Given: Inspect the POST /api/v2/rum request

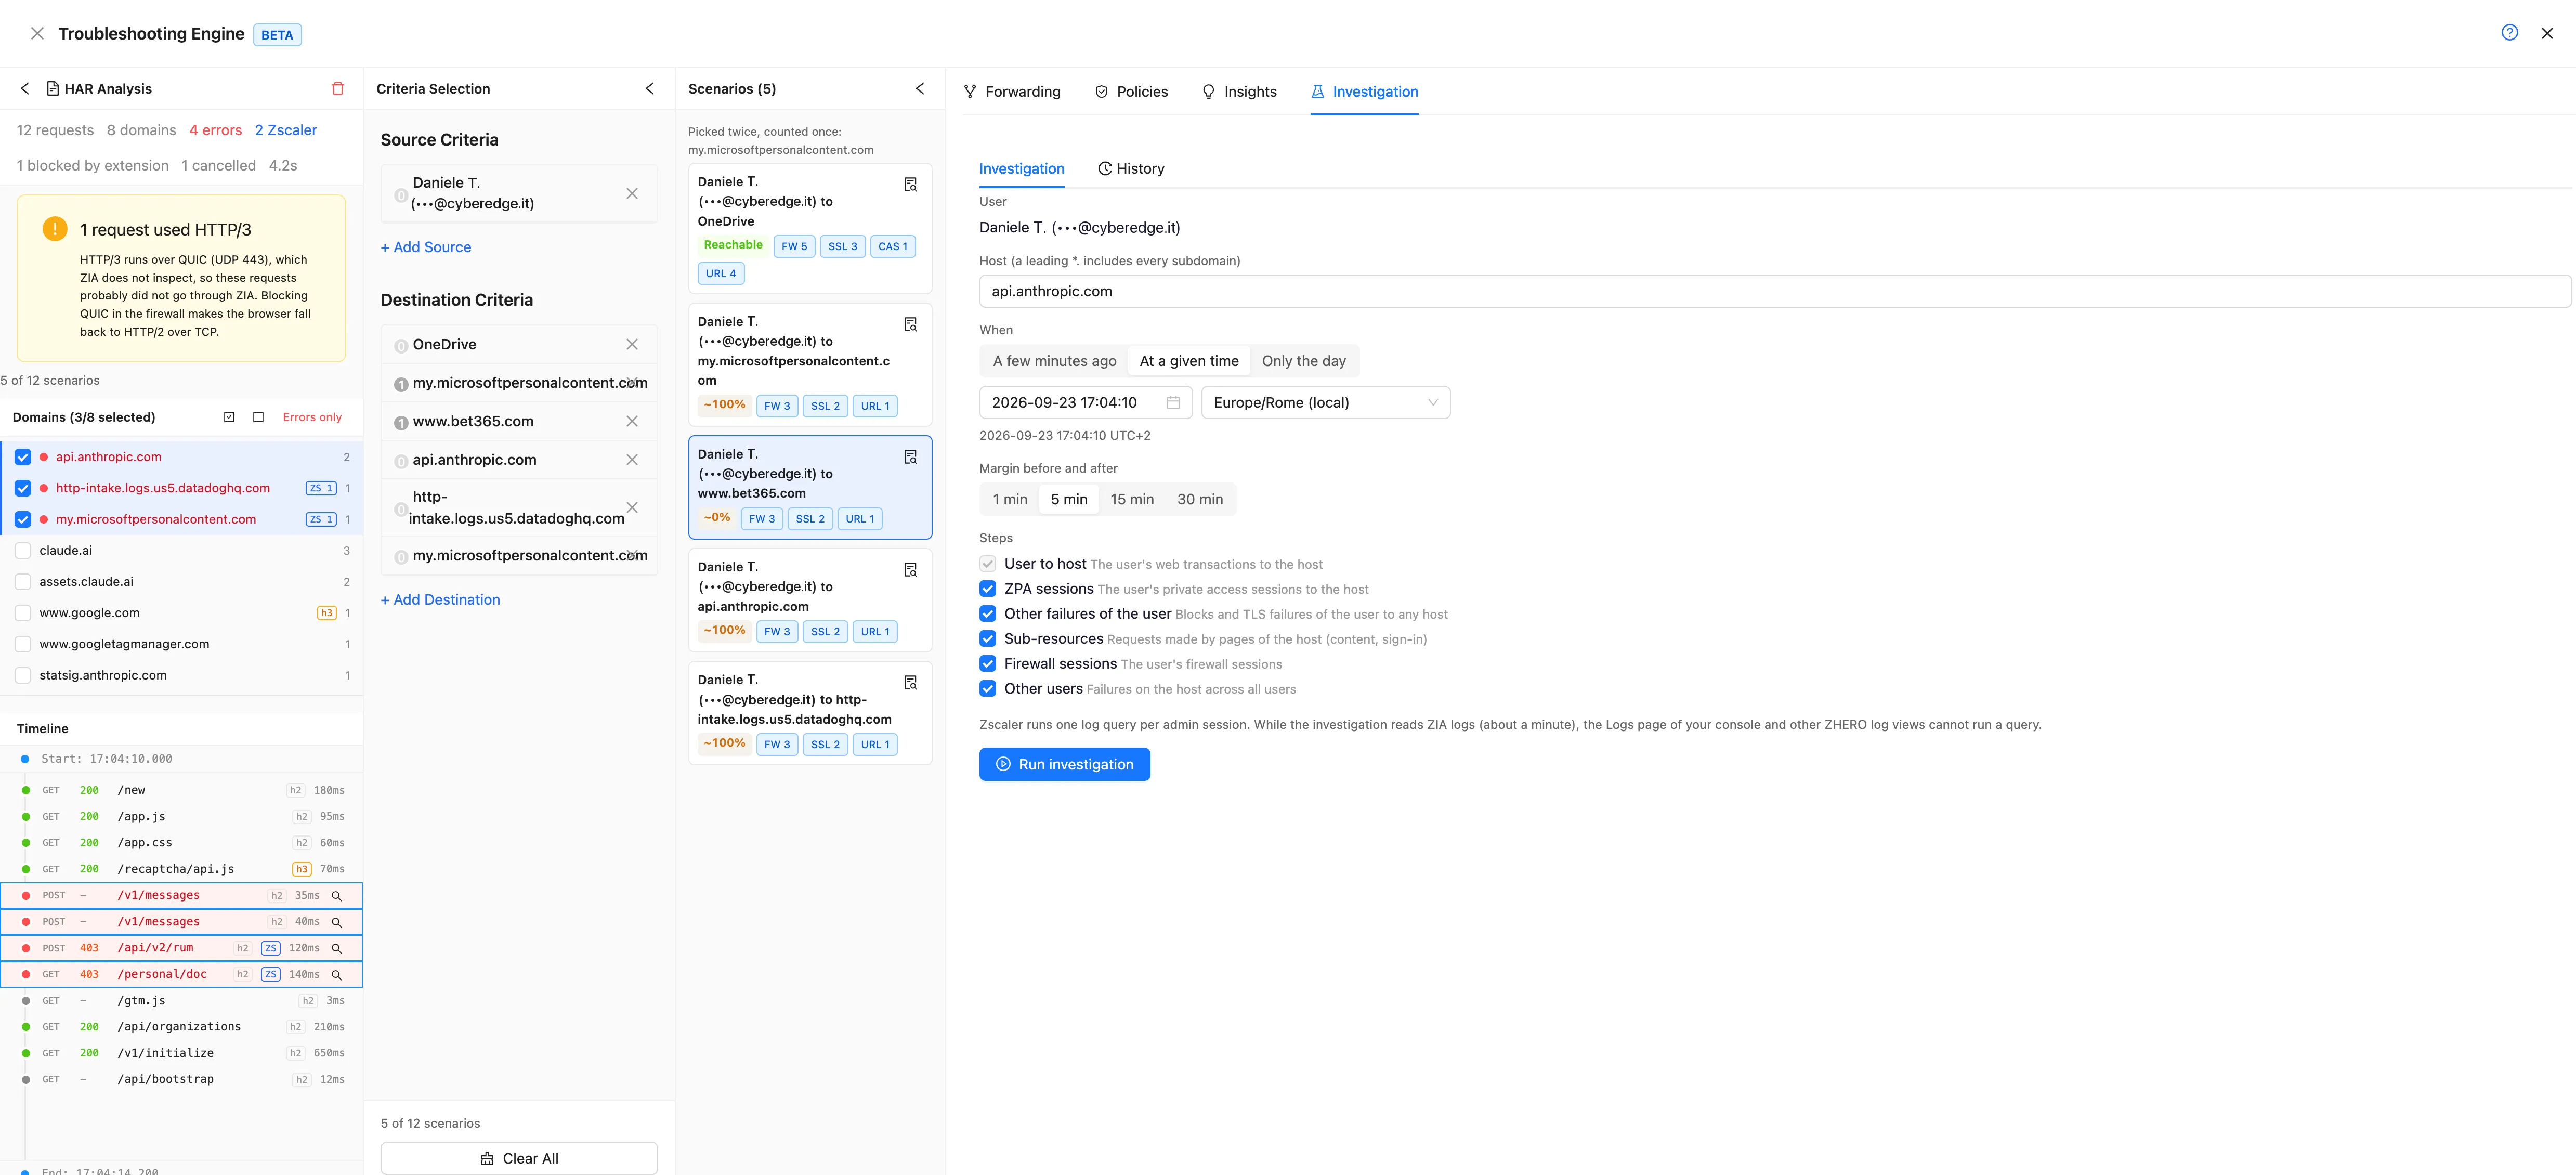Looking at the screenshot, I should coord(337,948).
